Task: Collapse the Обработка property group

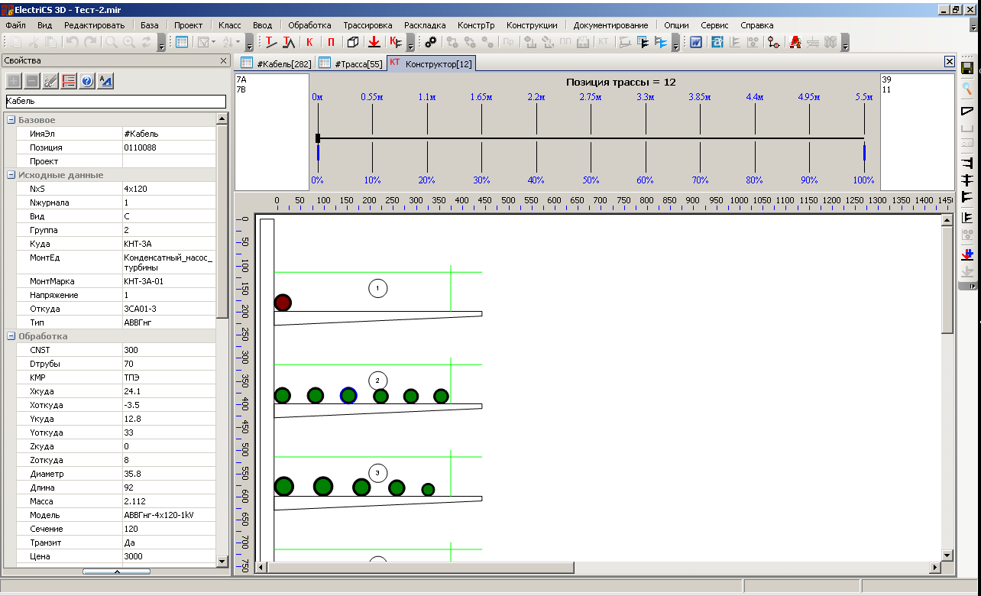Action: (11, 336)
